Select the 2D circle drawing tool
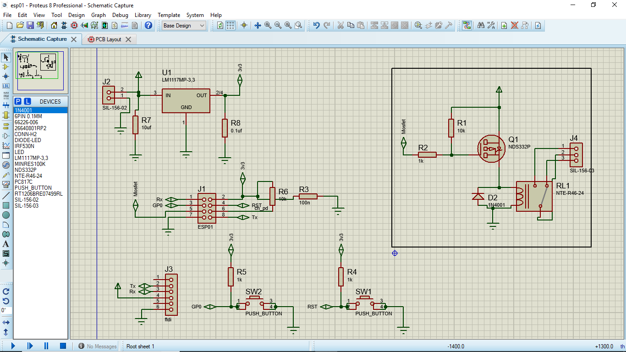This screenshot has height=352, width=626. (6, 215)
